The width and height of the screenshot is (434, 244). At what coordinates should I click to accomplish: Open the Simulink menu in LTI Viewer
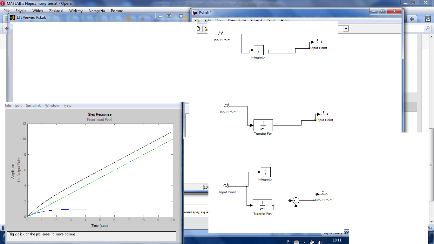tap(33, 105)
